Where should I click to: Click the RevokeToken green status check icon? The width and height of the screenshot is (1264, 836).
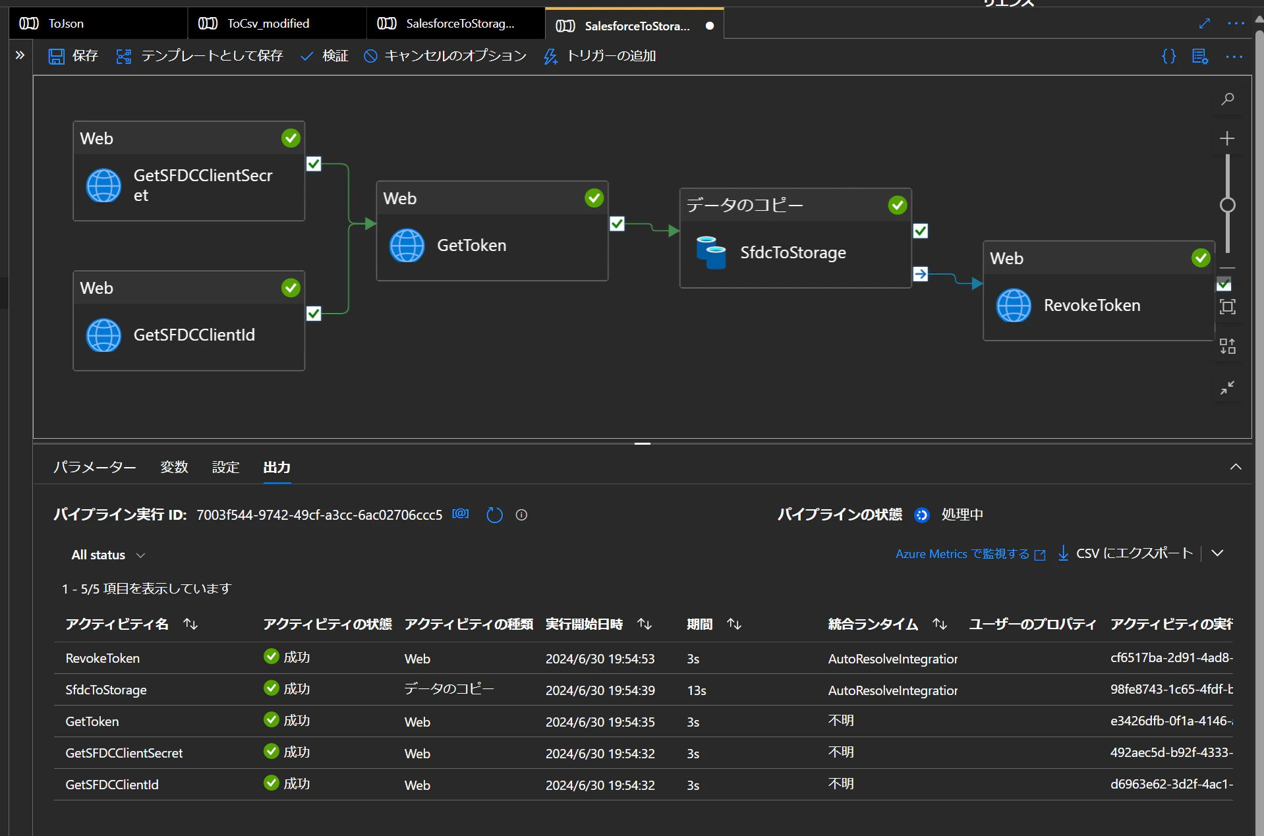click(1201, 258)
